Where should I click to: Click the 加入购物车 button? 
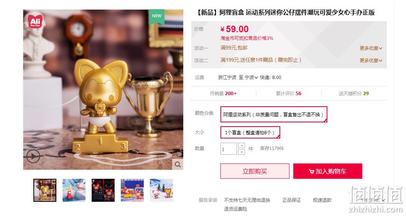pos(327,171)
